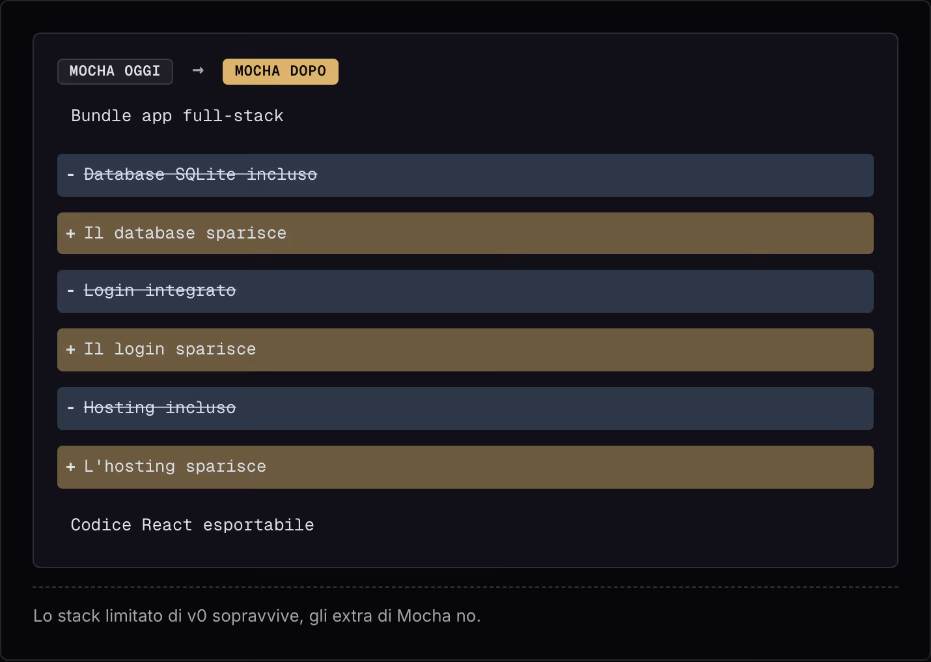Click the added line 'Il login sparisce'
This screenshot has width=931, height=662.
click(x=465, y=350)
